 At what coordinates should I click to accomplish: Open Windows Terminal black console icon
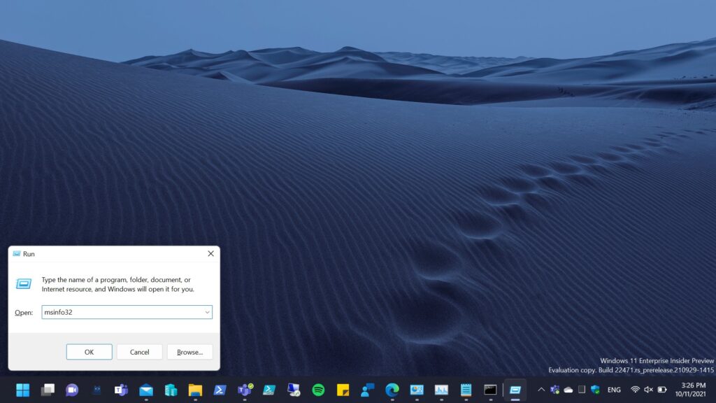coord(490,390)
